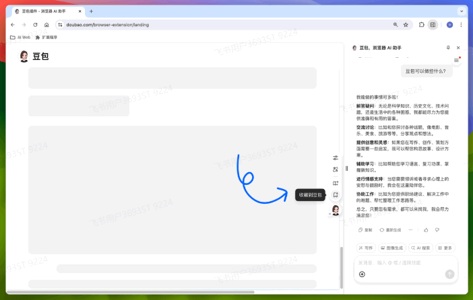Click the side panel resize handle
This screenshot has height=300, width=473.
point(346,168)
